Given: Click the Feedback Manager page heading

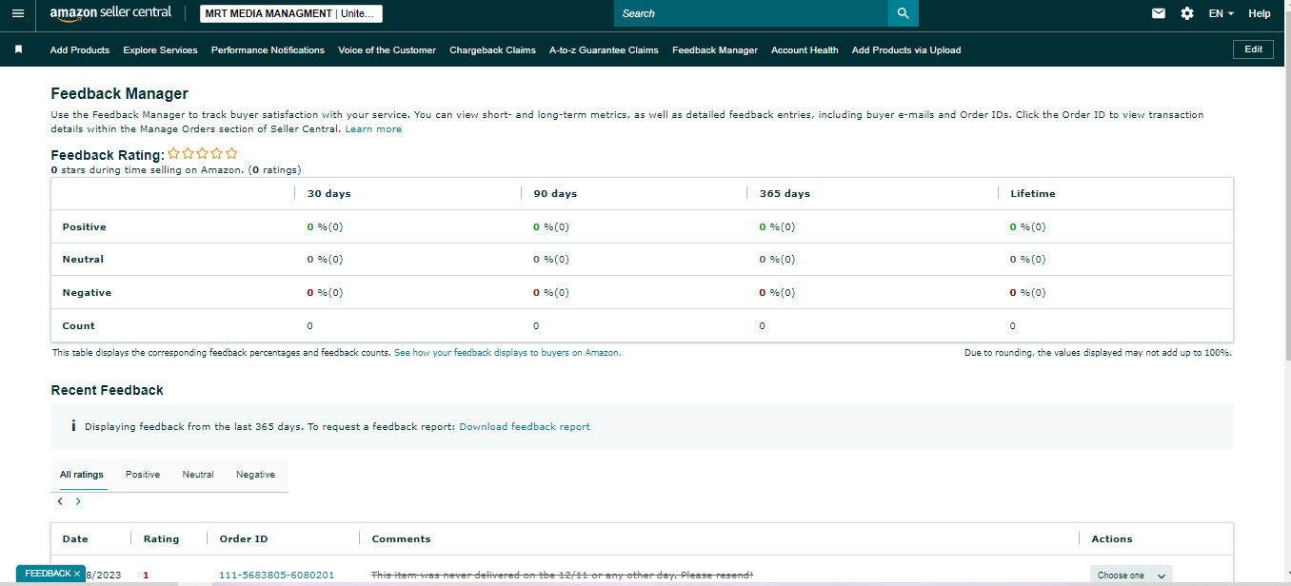Looking at the screenshot, I should pos(119,93).
